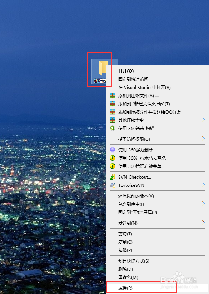The width and height of the screenshot is (209, 294).
Task: Expand the TortoiseSVN submenu arrow
Action: (203, 185)
